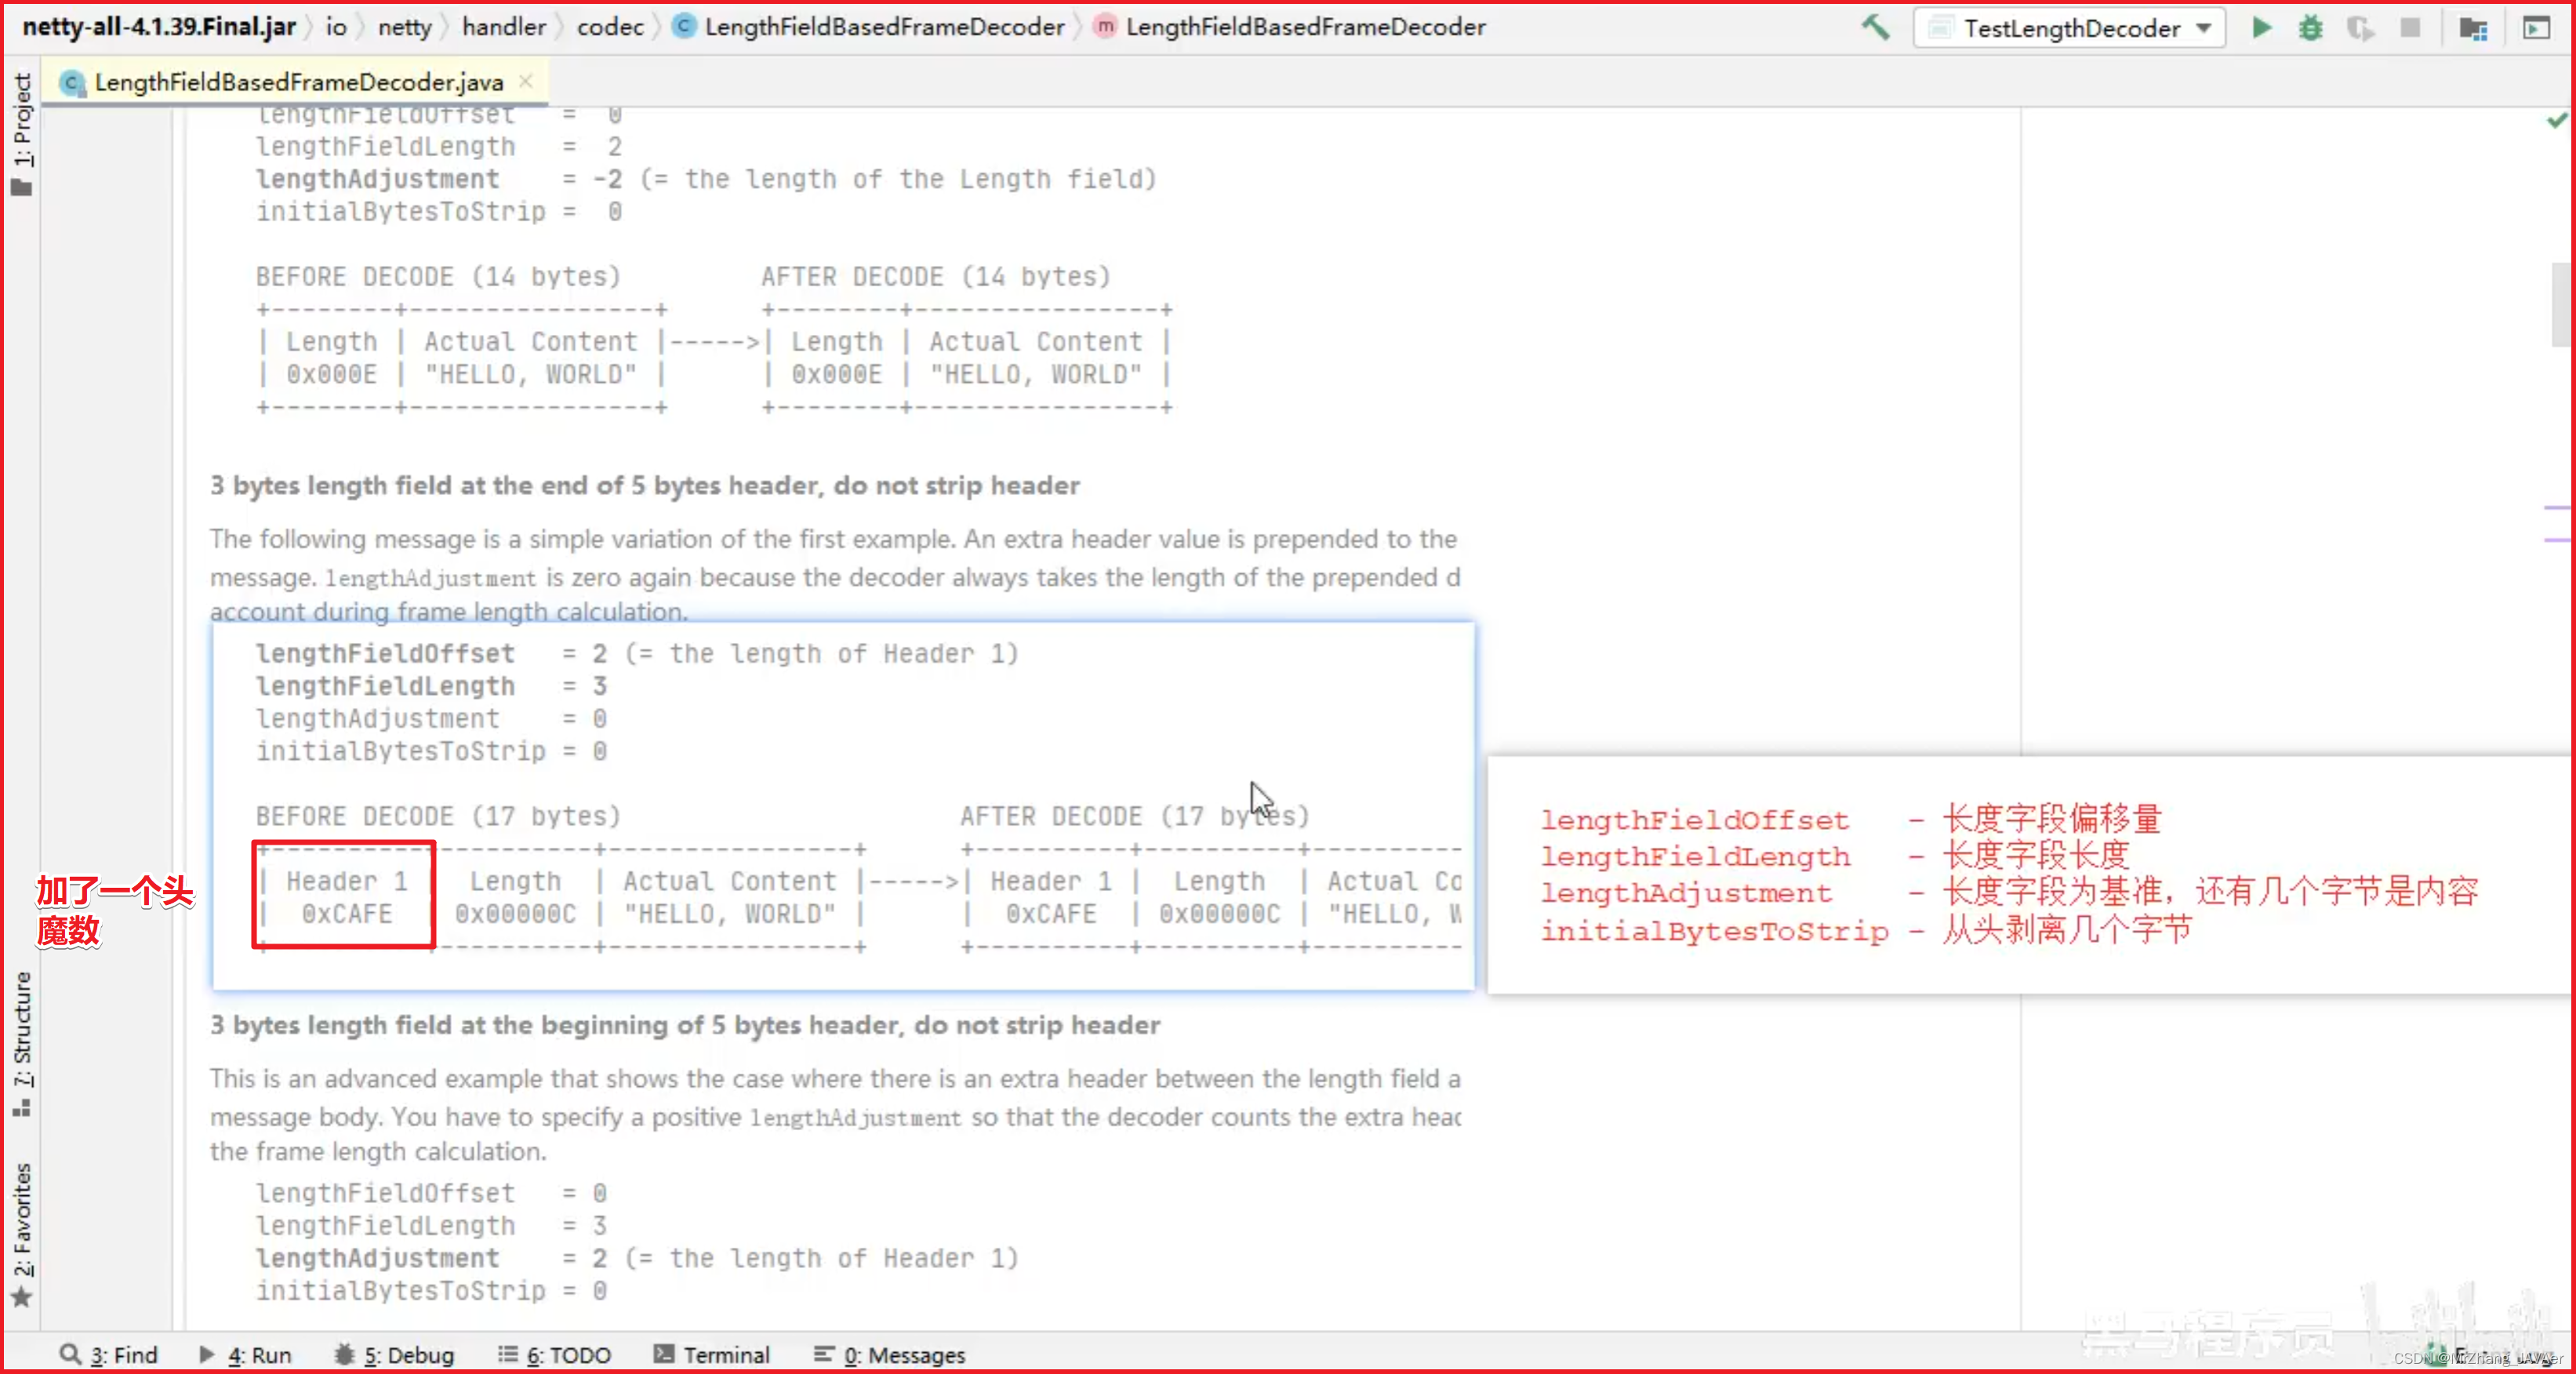The image size is (2576, 1374).
Task: Open the Terminal tool window
Action: tap(711, 1354)
